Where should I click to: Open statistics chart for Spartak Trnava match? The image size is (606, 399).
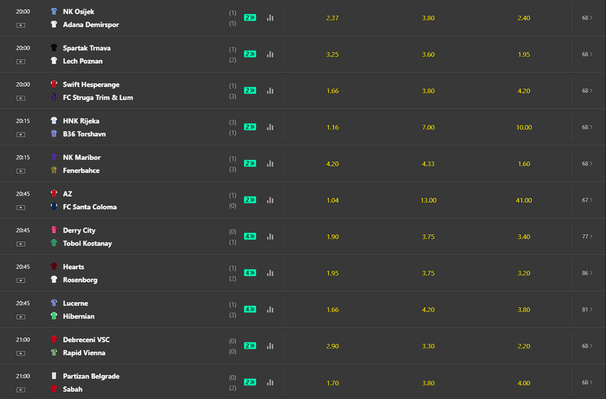(270, 54)
